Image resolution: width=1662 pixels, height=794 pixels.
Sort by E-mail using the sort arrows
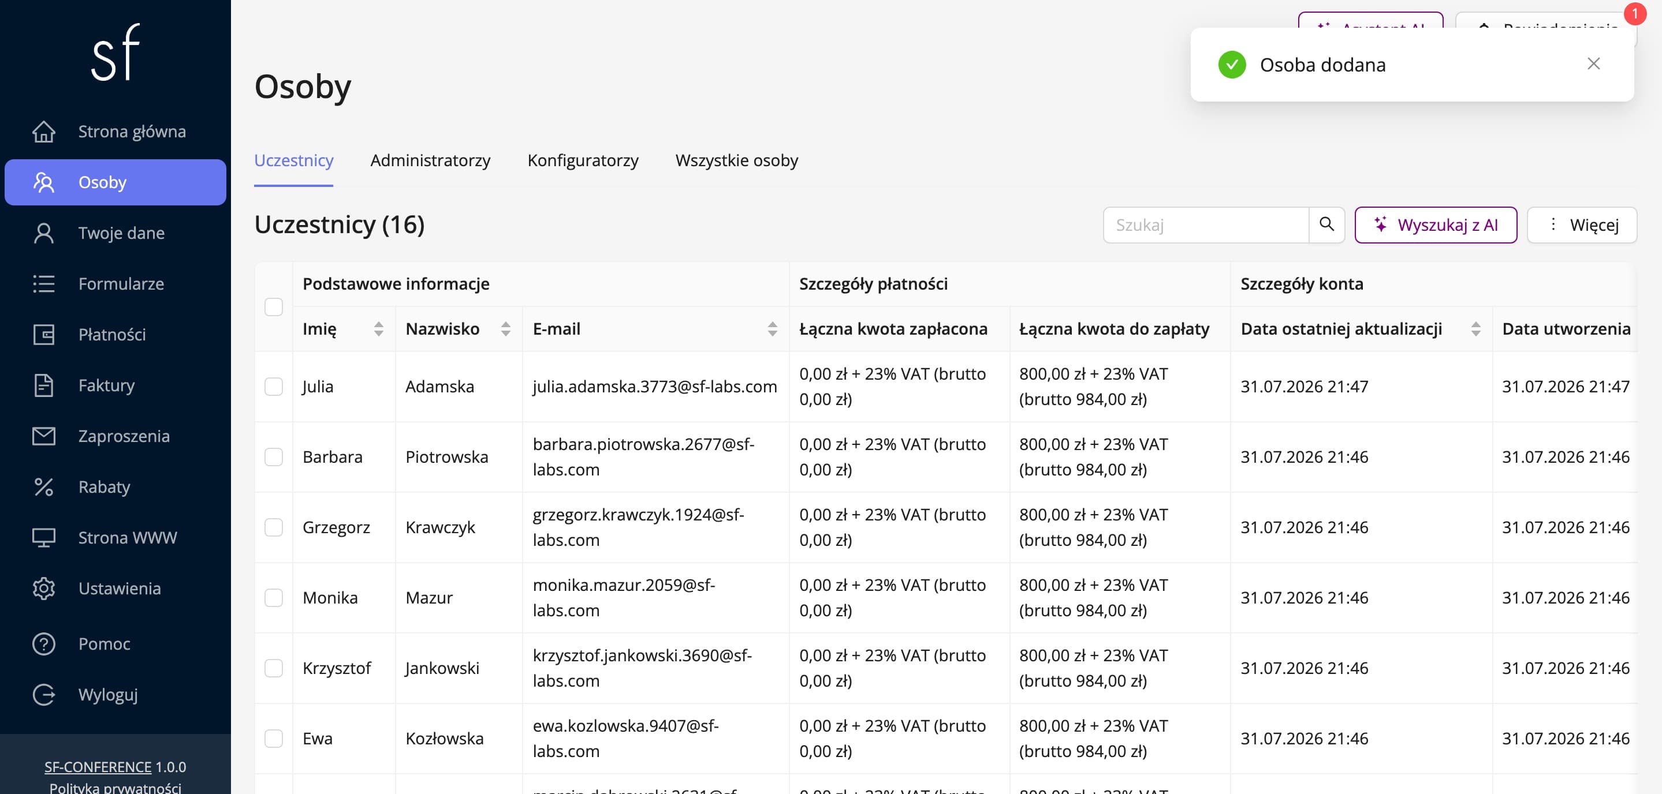tap(772, 329)
